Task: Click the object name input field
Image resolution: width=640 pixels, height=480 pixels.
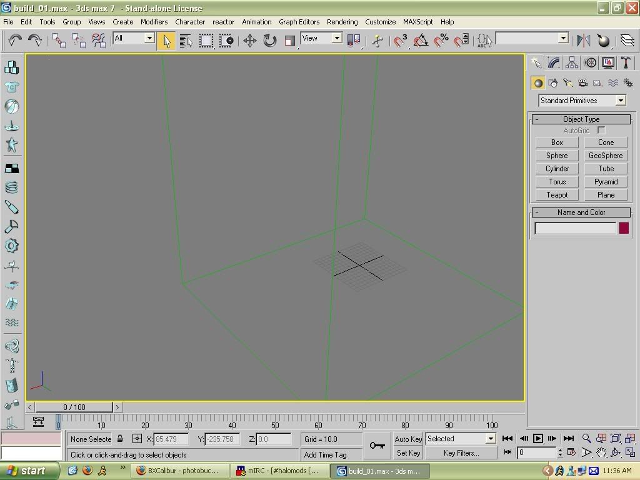Action: (575, 228)
